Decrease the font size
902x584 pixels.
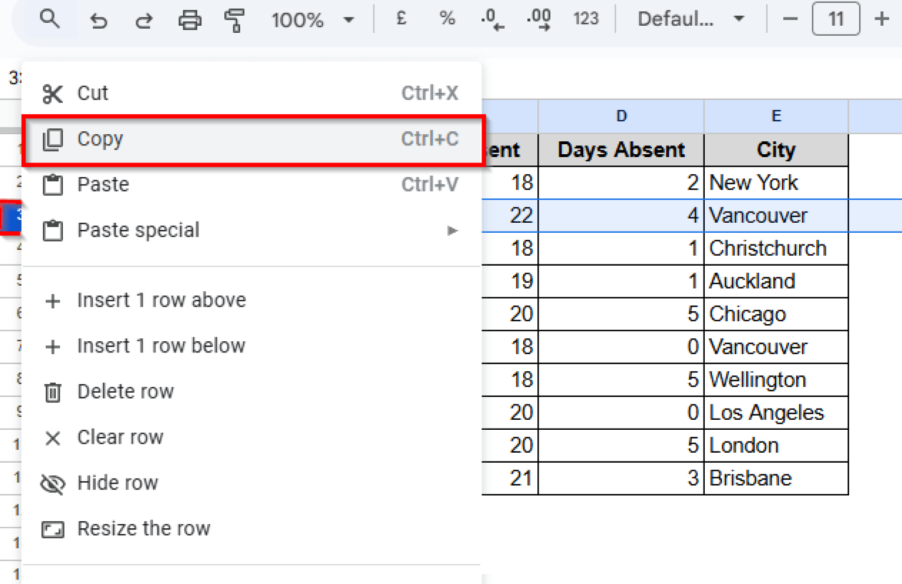coord(789,19)
